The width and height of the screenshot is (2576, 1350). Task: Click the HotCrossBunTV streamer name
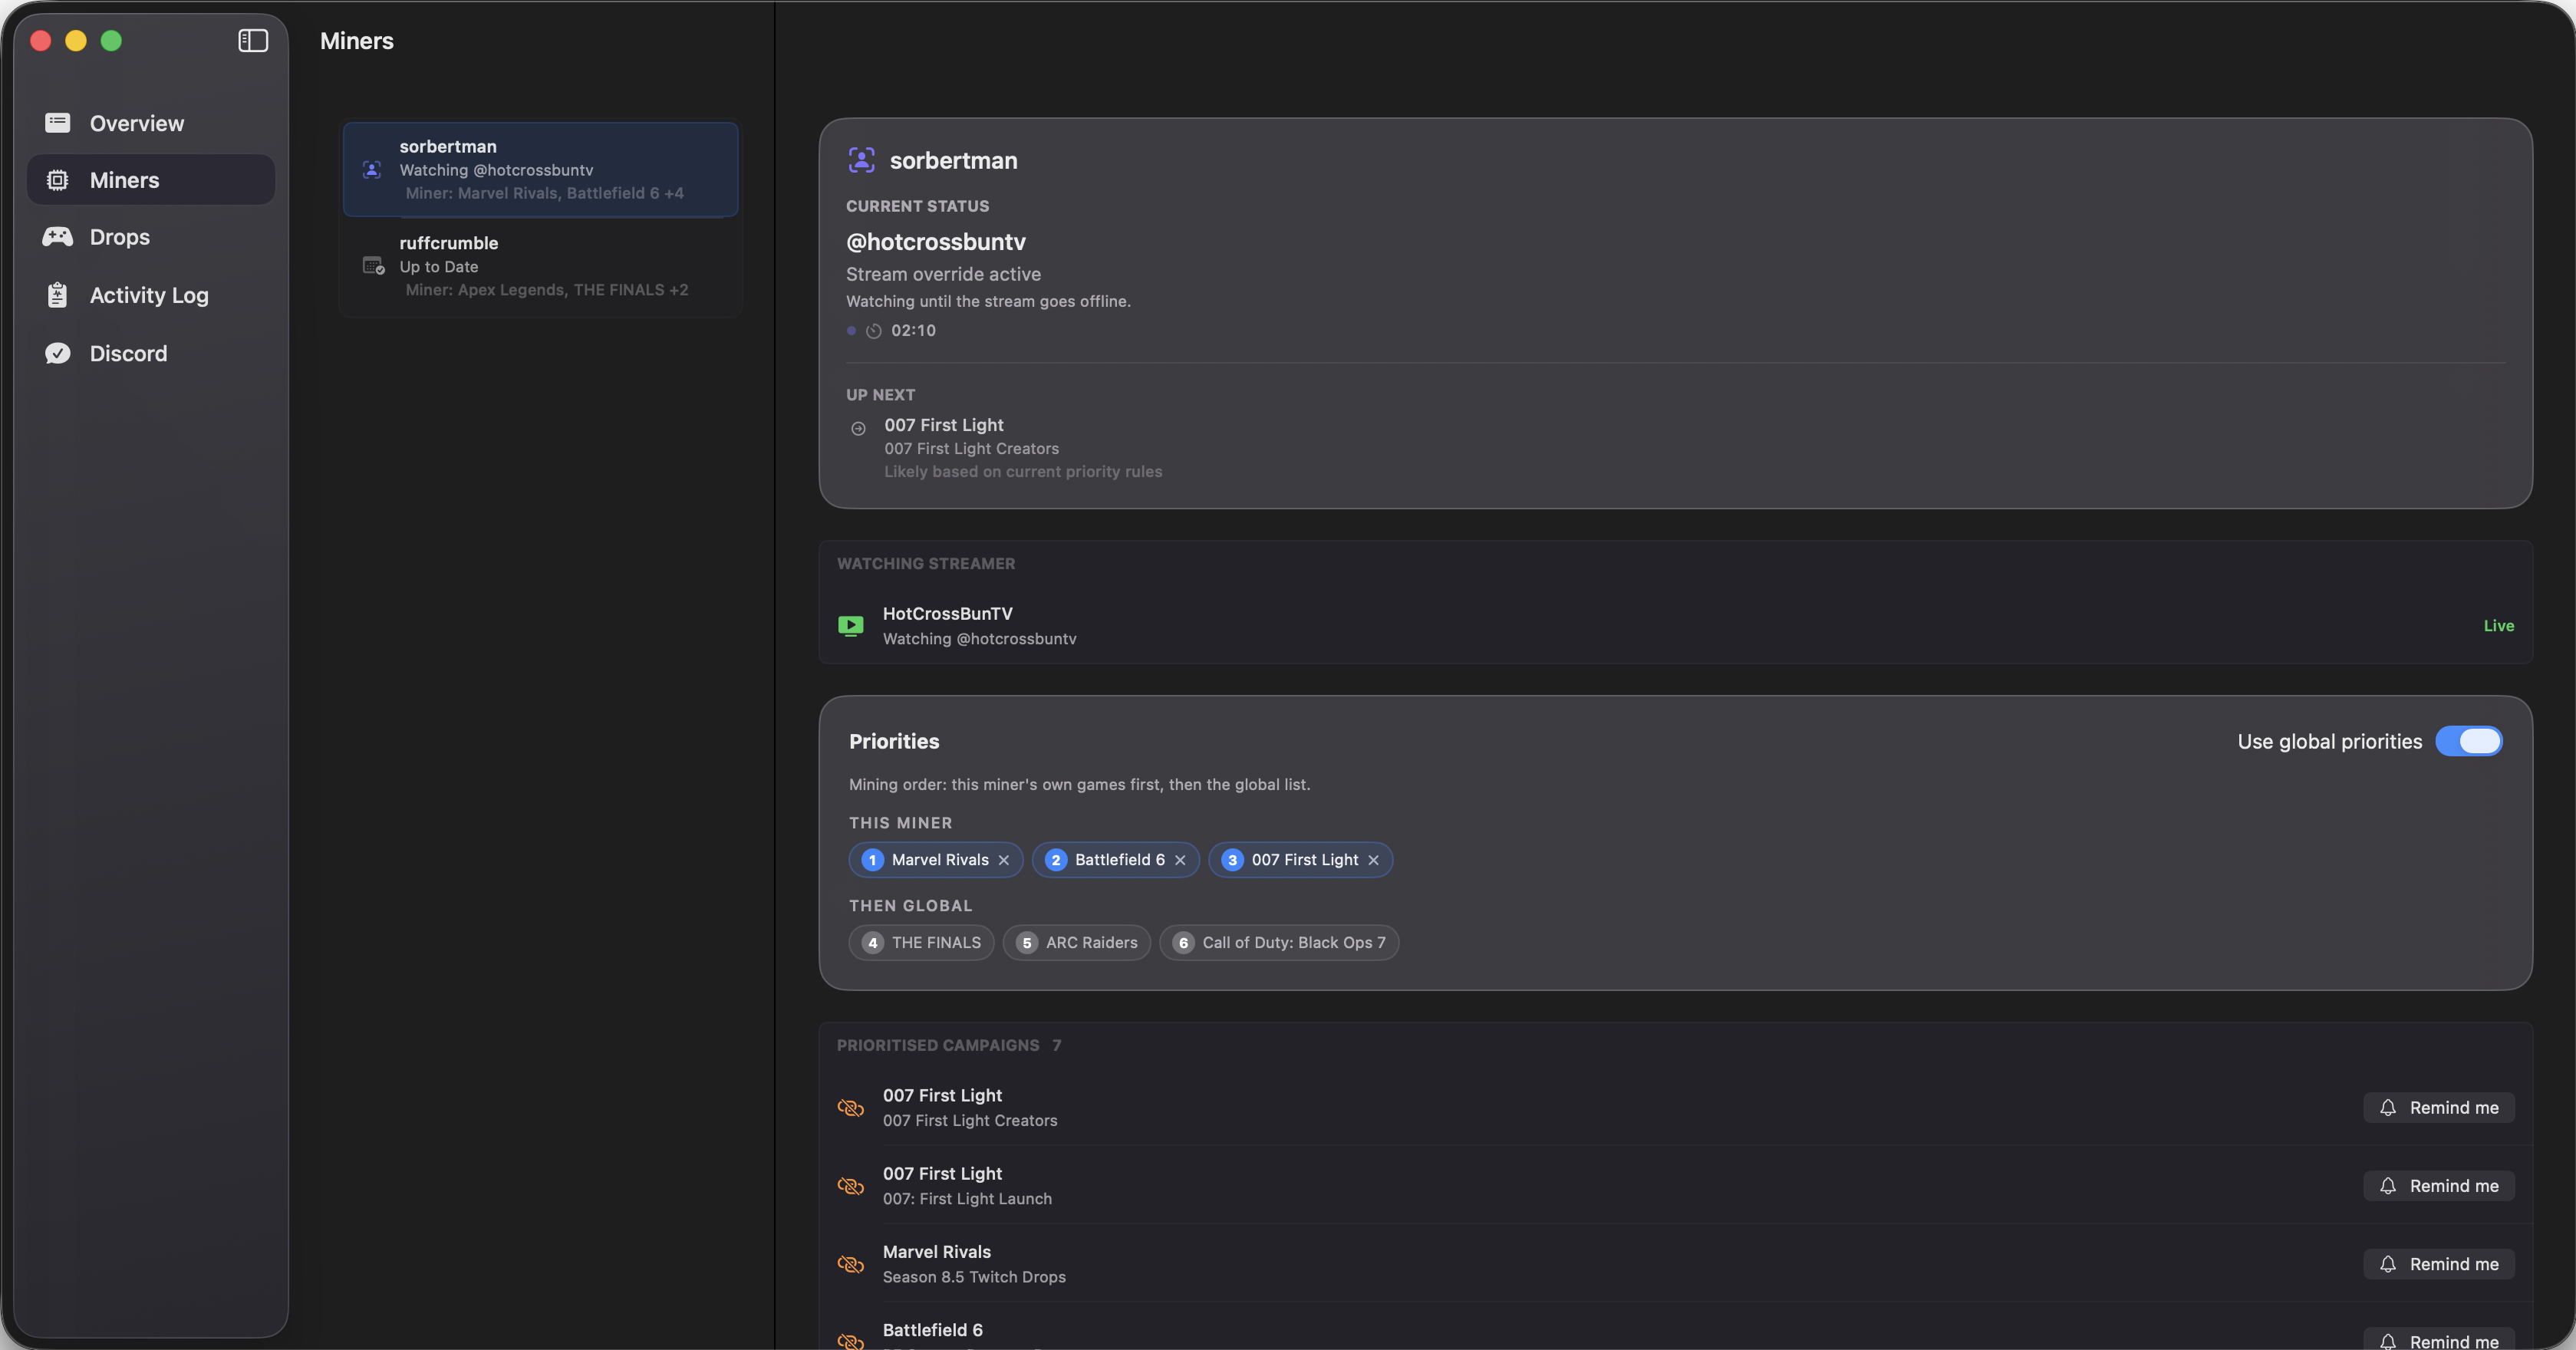click(x=947, y=614)
